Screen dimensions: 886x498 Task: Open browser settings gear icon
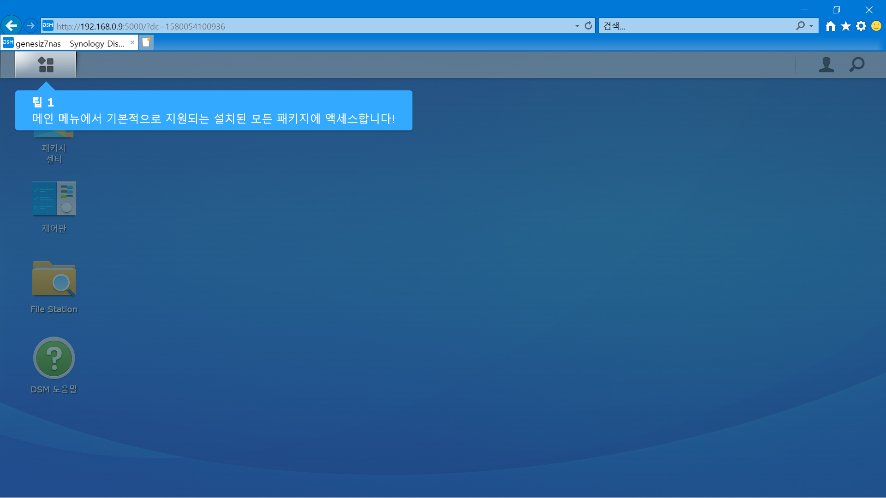pyautogui.click(x=861, y=26)
